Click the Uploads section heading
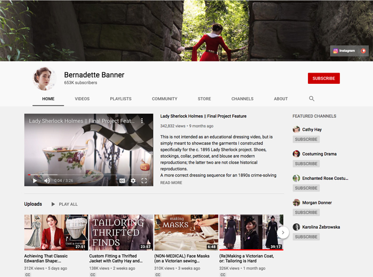This screenshot has height=277, width=373. (x=33, y=204)
